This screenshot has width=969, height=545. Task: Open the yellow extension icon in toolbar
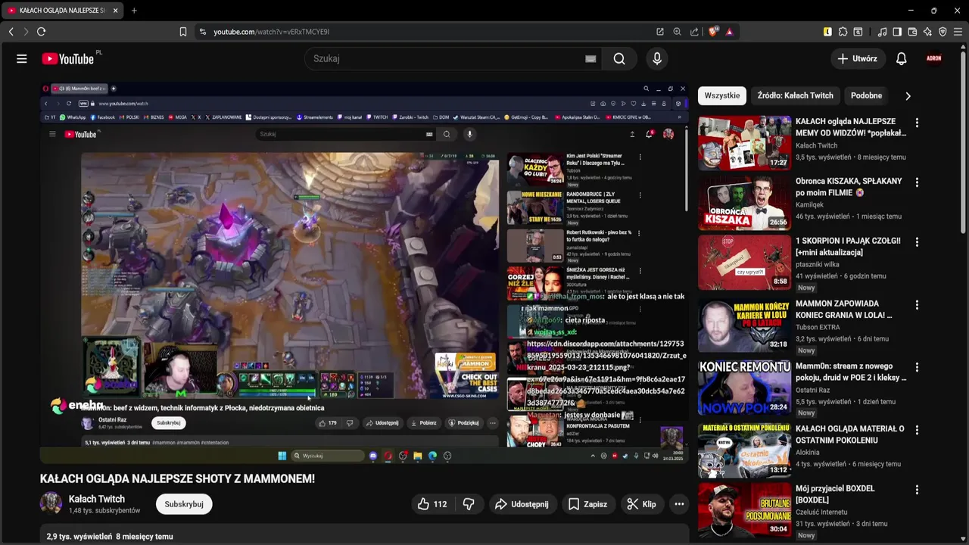tap(827, 32)
